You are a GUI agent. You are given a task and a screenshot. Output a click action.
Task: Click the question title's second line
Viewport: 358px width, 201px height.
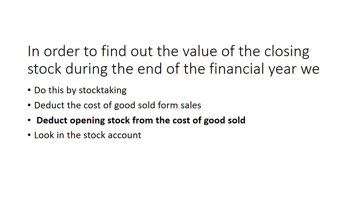pos(173,69)
